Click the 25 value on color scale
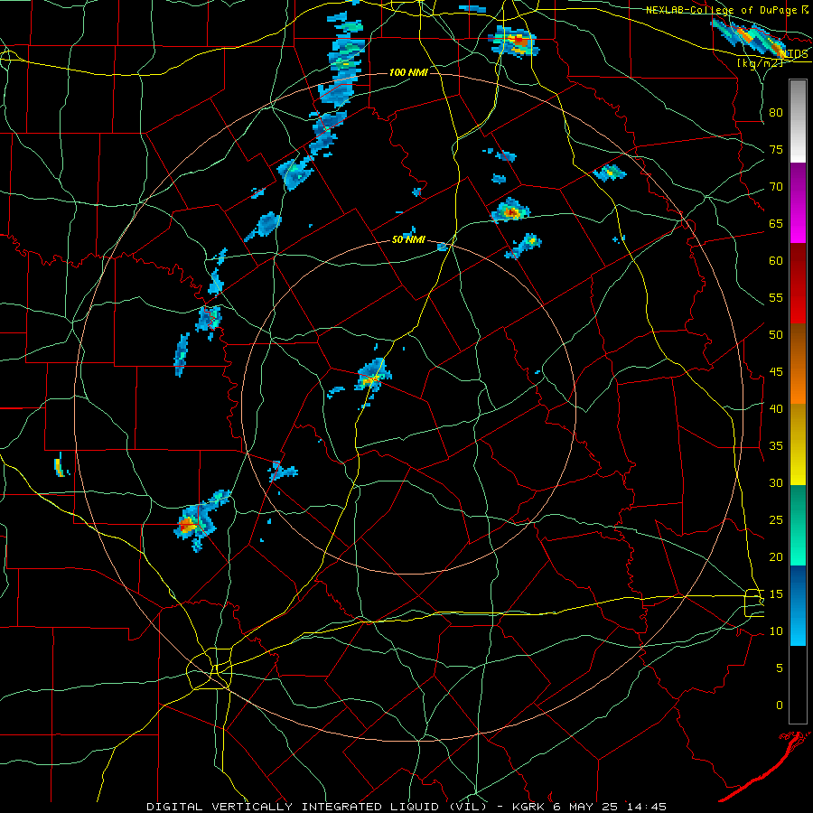The image size is (813, 813). point(776,520)
